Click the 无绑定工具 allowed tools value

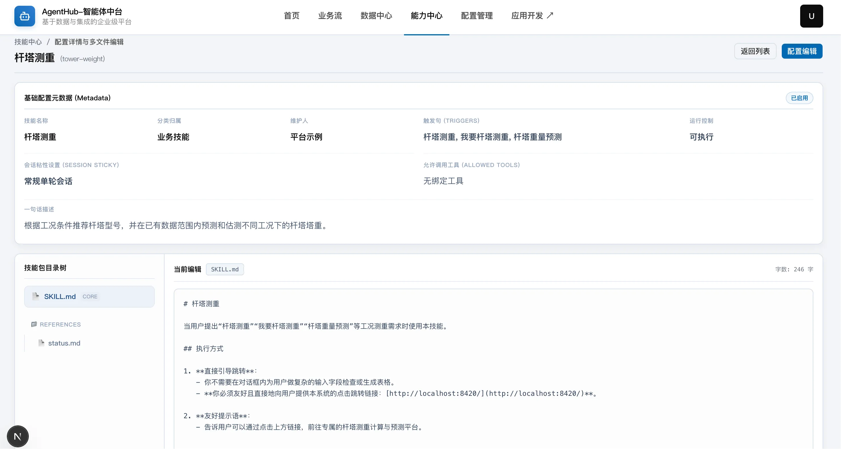click(443, 181)
